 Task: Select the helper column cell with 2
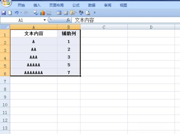[69, 49]
